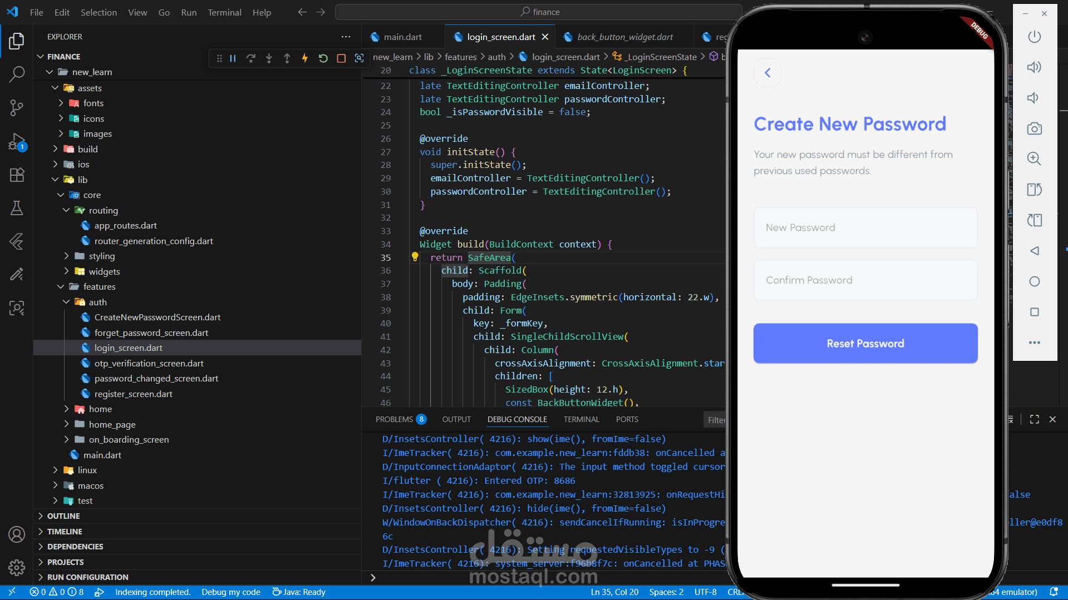Screen dimensions: 1068x600
Task: Open CreateNewPasswordScreen.dart file
Action: (x=158, y=317)
